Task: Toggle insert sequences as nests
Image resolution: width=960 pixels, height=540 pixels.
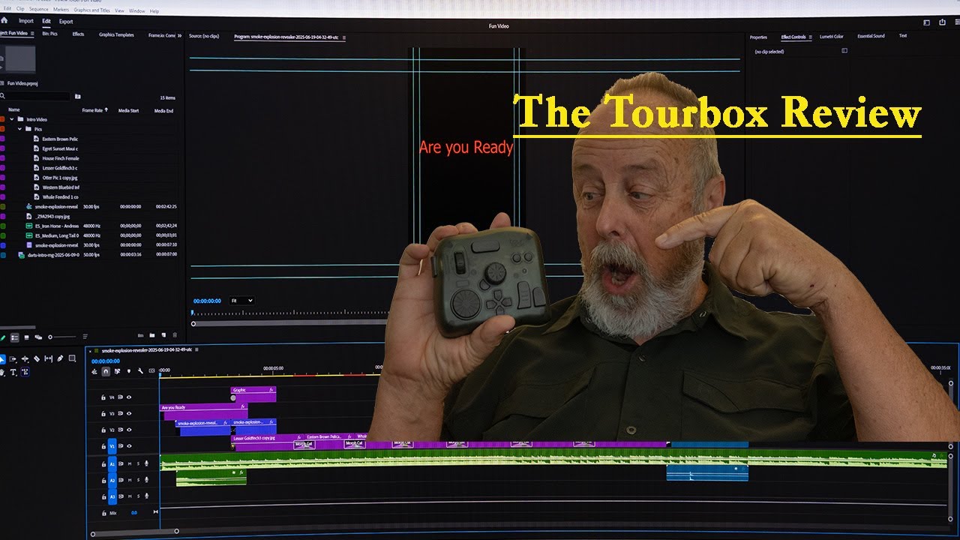Action: (94, 371)
